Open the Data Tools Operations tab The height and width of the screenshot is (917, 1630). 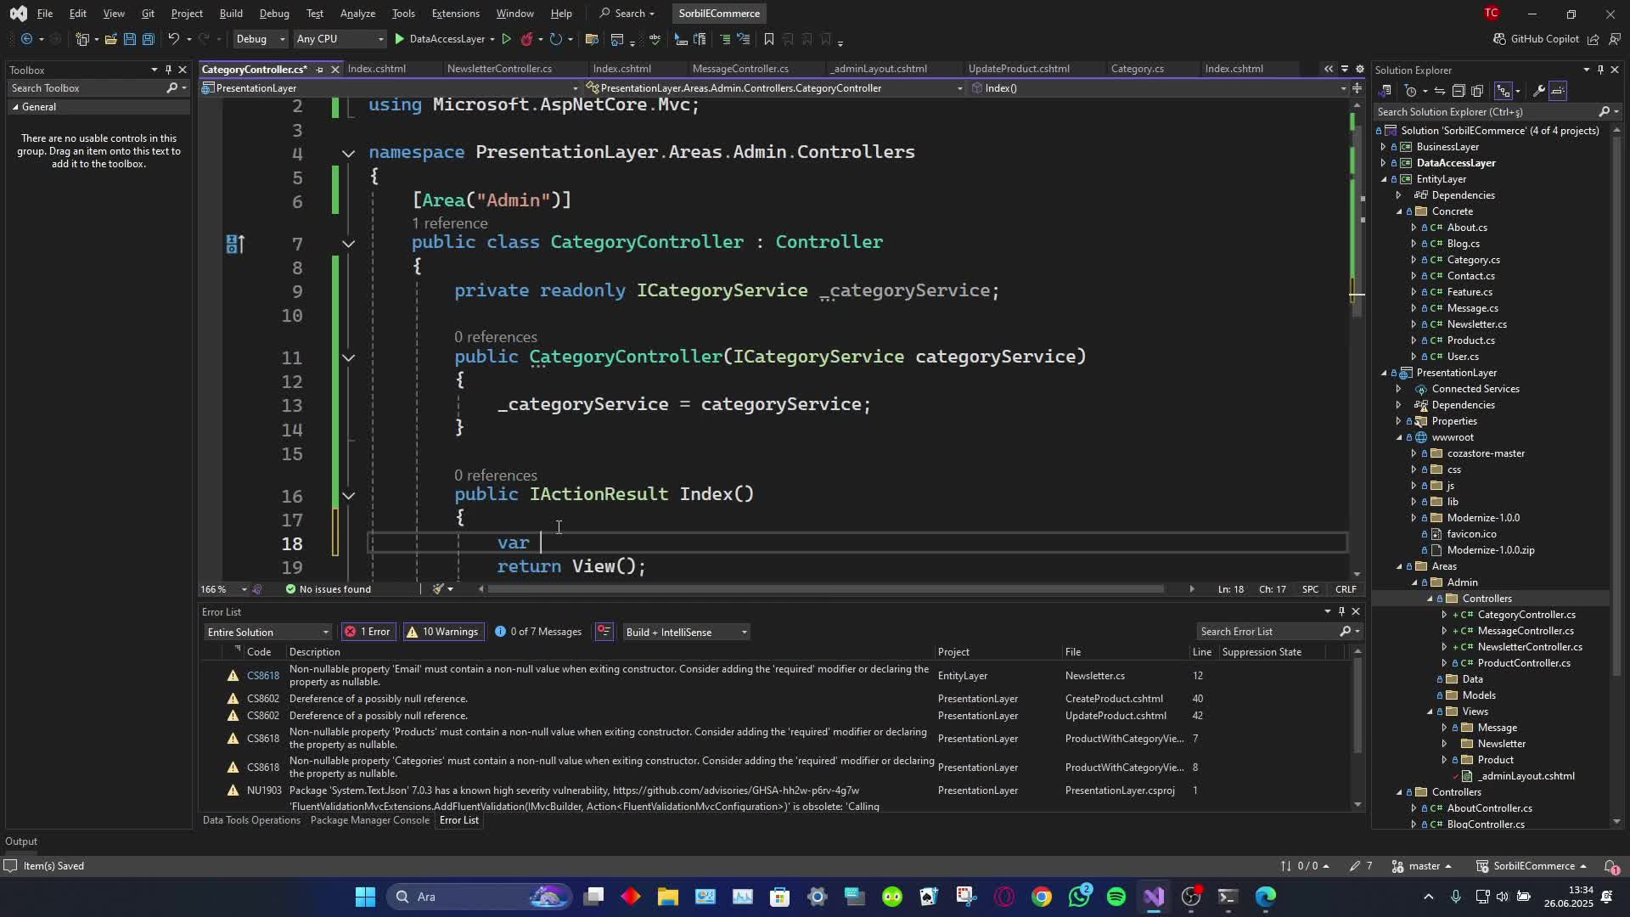coord(251,820)
